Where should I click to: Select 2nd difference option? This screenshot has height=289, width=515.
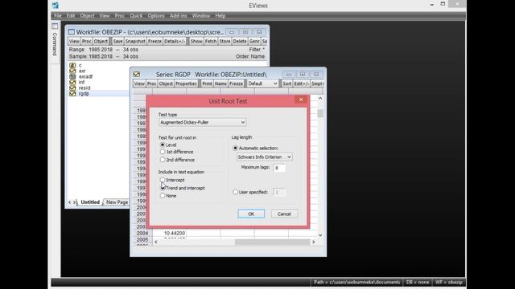click(x=163, y=160)
